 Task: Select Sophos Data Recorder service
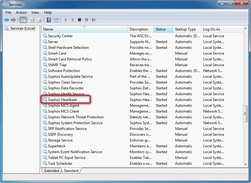point(66,88)
